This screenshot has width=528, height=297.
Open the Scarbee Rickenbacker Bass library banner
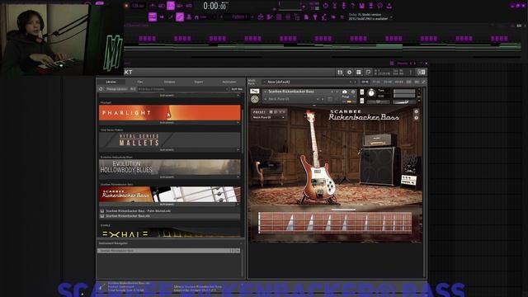pyautogui.click(x=170, y=195)
